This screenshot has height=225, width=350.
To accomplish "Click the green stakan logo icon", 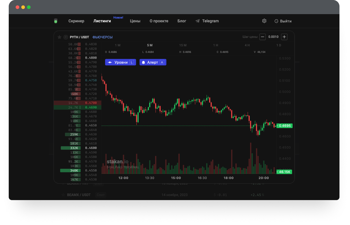I will click(56, 21).
